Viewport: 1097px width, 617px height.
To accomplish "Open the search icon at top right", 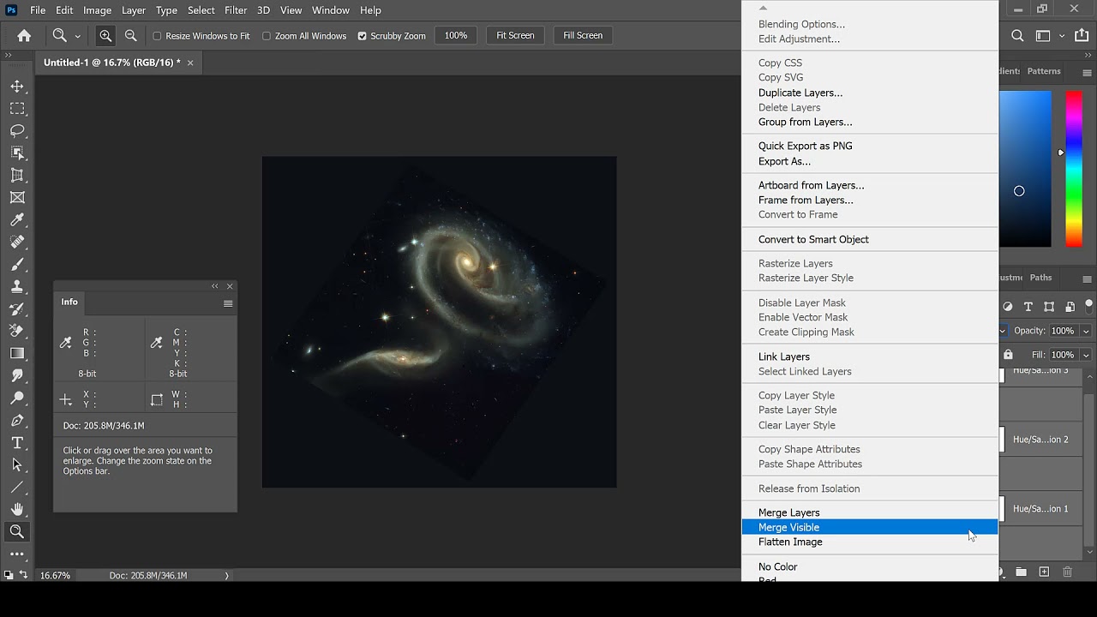I will 1017,35.
